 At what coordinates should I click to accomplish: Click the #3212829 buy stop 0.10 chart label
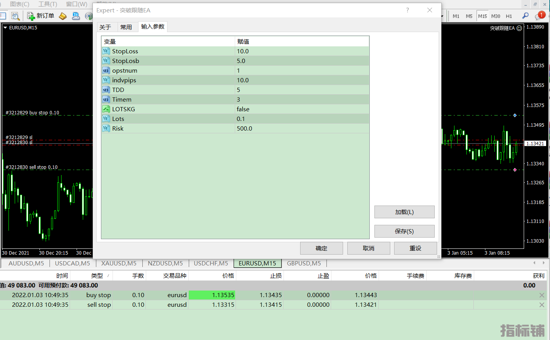click(x=32, y=113)
